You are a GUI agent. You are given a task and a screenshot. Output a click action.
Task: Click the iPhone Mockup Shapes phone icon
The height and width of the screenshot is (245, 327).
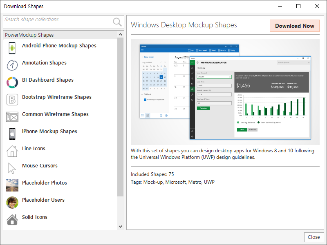pyautogui.click(x=12, y=134)
